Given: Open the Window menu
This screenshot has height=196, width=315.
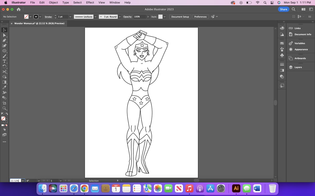Looking at the screenshot, I should click(114, 3).
